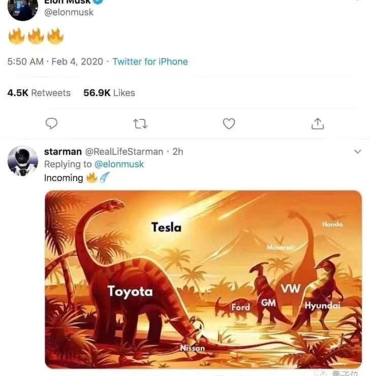Like the tweet with the heart icon
Viewport: 370px width, 376px height.
229,123
